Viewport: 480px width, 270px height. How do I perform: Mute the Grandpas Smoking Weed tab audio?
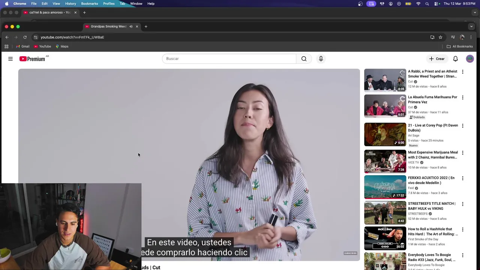click(x=131, y=27)
